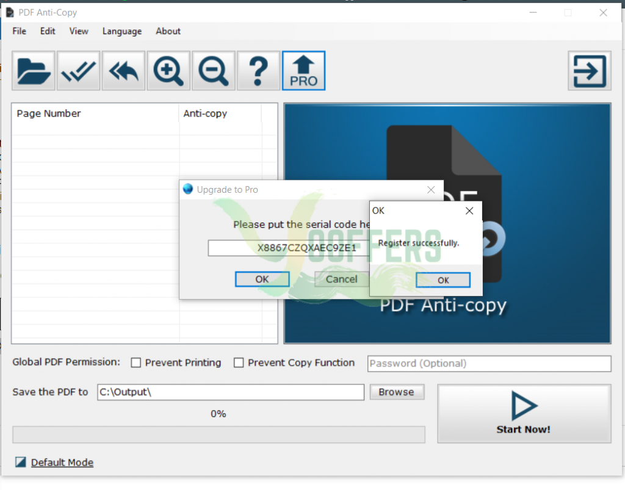Click the double-checkmark select all icon
This screenshot has height=490, width=625.
pyautogui.click(x=79, y=71)
